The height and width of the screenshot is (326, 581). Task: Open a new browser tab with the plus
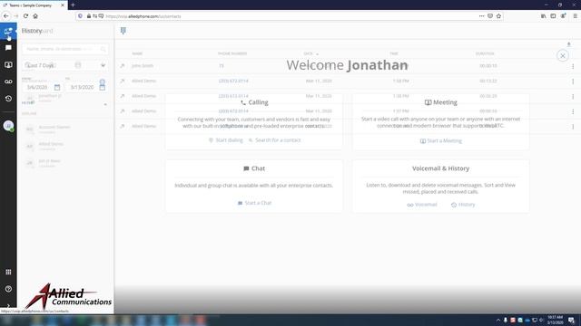pyautogui.click(x=73, y=5)
